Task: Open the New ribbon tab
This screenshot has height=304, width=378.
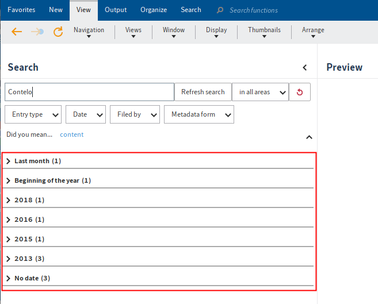Action: [x=56, y=10]
